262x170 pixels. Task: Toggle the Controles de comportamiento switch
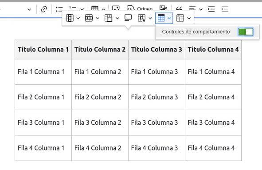(246, 32)
